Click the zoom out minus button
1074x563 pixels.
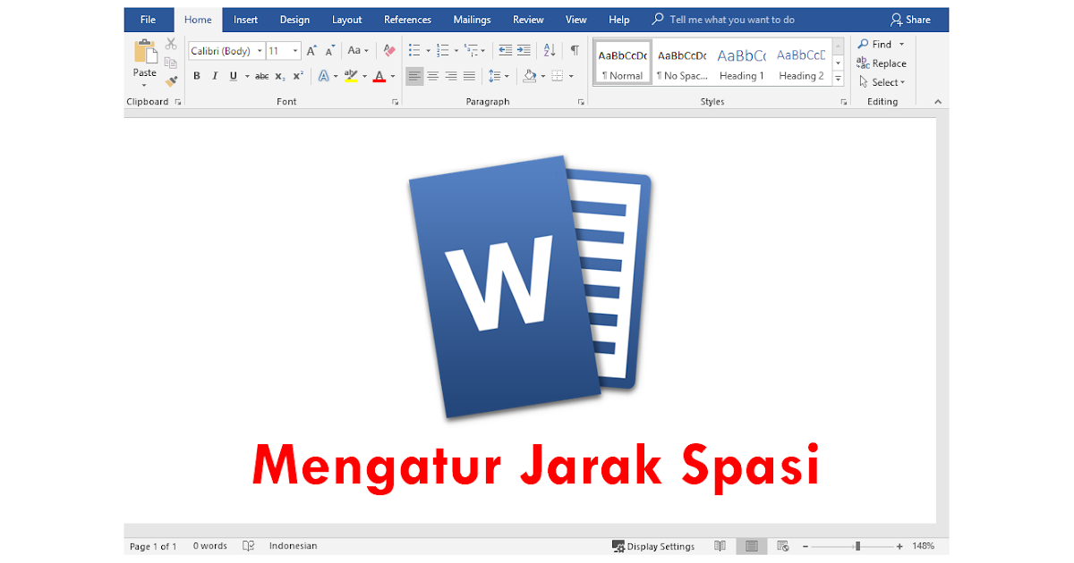805,546
